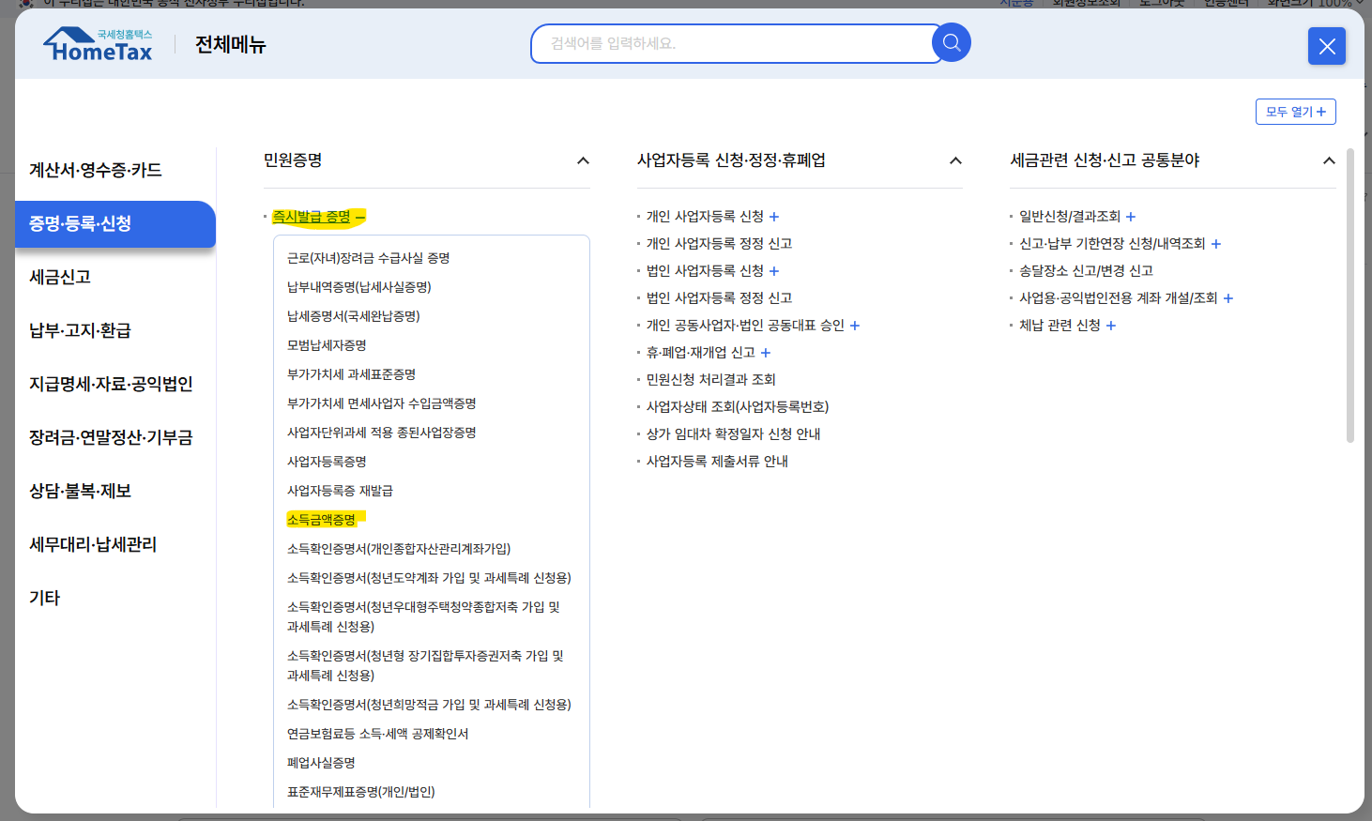Screen dimensions: 1372x821
Task: Open the 지급명세·자료·공익법인 menu
Action: tap(111, 384)
